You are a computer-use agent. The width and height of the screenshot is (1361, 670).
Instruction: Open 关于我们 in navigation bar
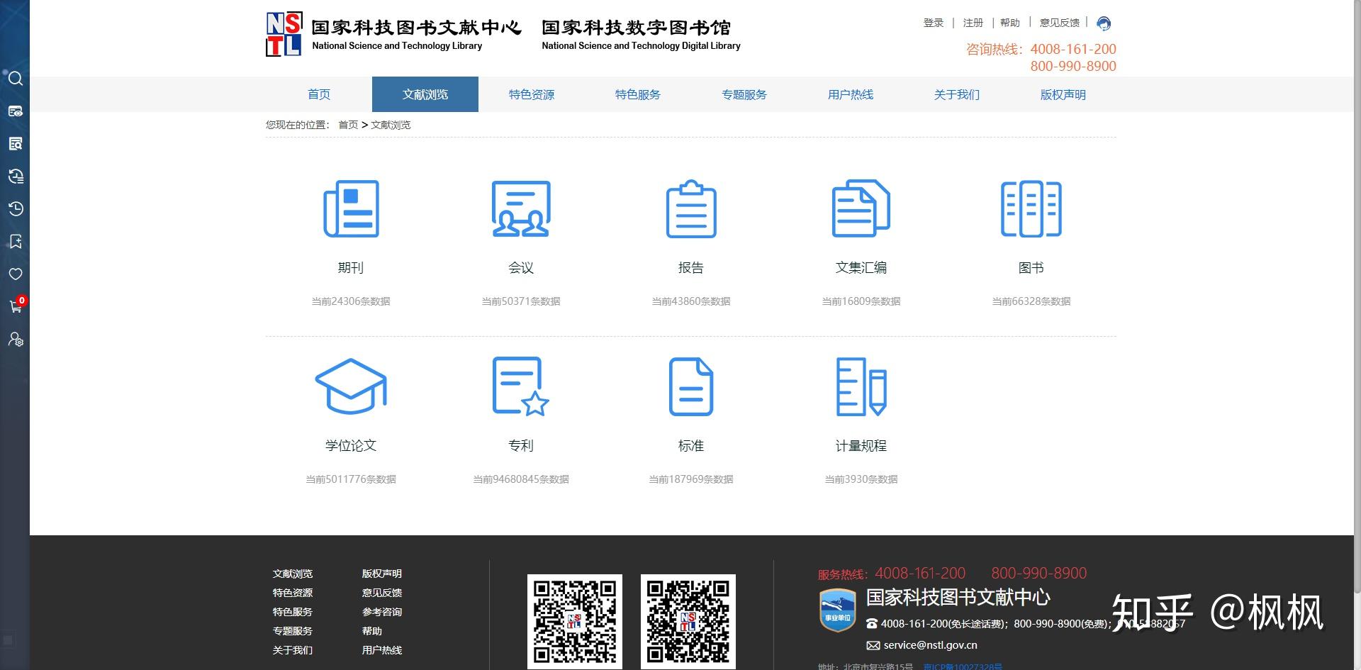tap(957, 94)
